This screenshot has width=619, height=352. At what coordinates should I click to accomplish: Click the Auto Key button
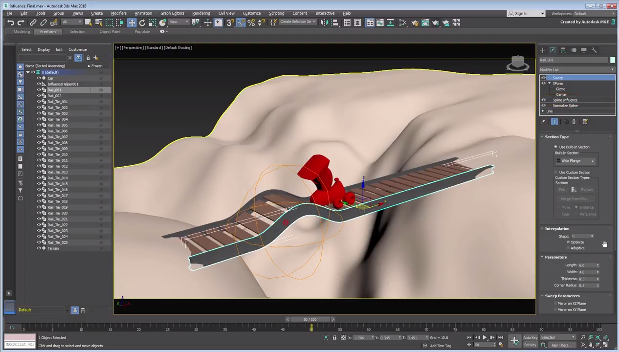(x=530, y=337)
